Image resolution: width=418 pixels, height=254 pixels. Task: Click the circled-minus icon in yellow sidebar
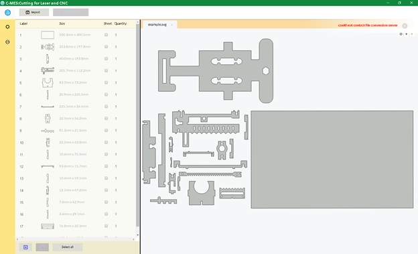7,42
